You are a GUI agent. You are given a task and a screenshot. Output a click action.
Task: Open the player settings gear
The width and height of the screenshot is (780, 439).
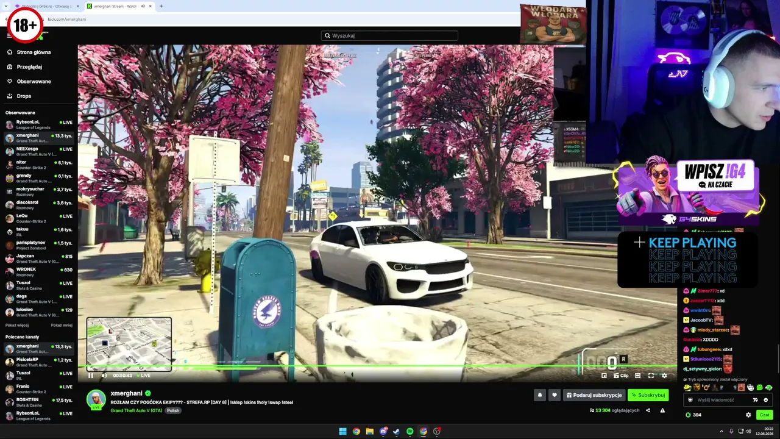664,376
